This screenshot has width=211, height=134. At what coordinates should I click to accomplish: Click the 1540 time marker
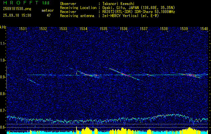point(204,28)
